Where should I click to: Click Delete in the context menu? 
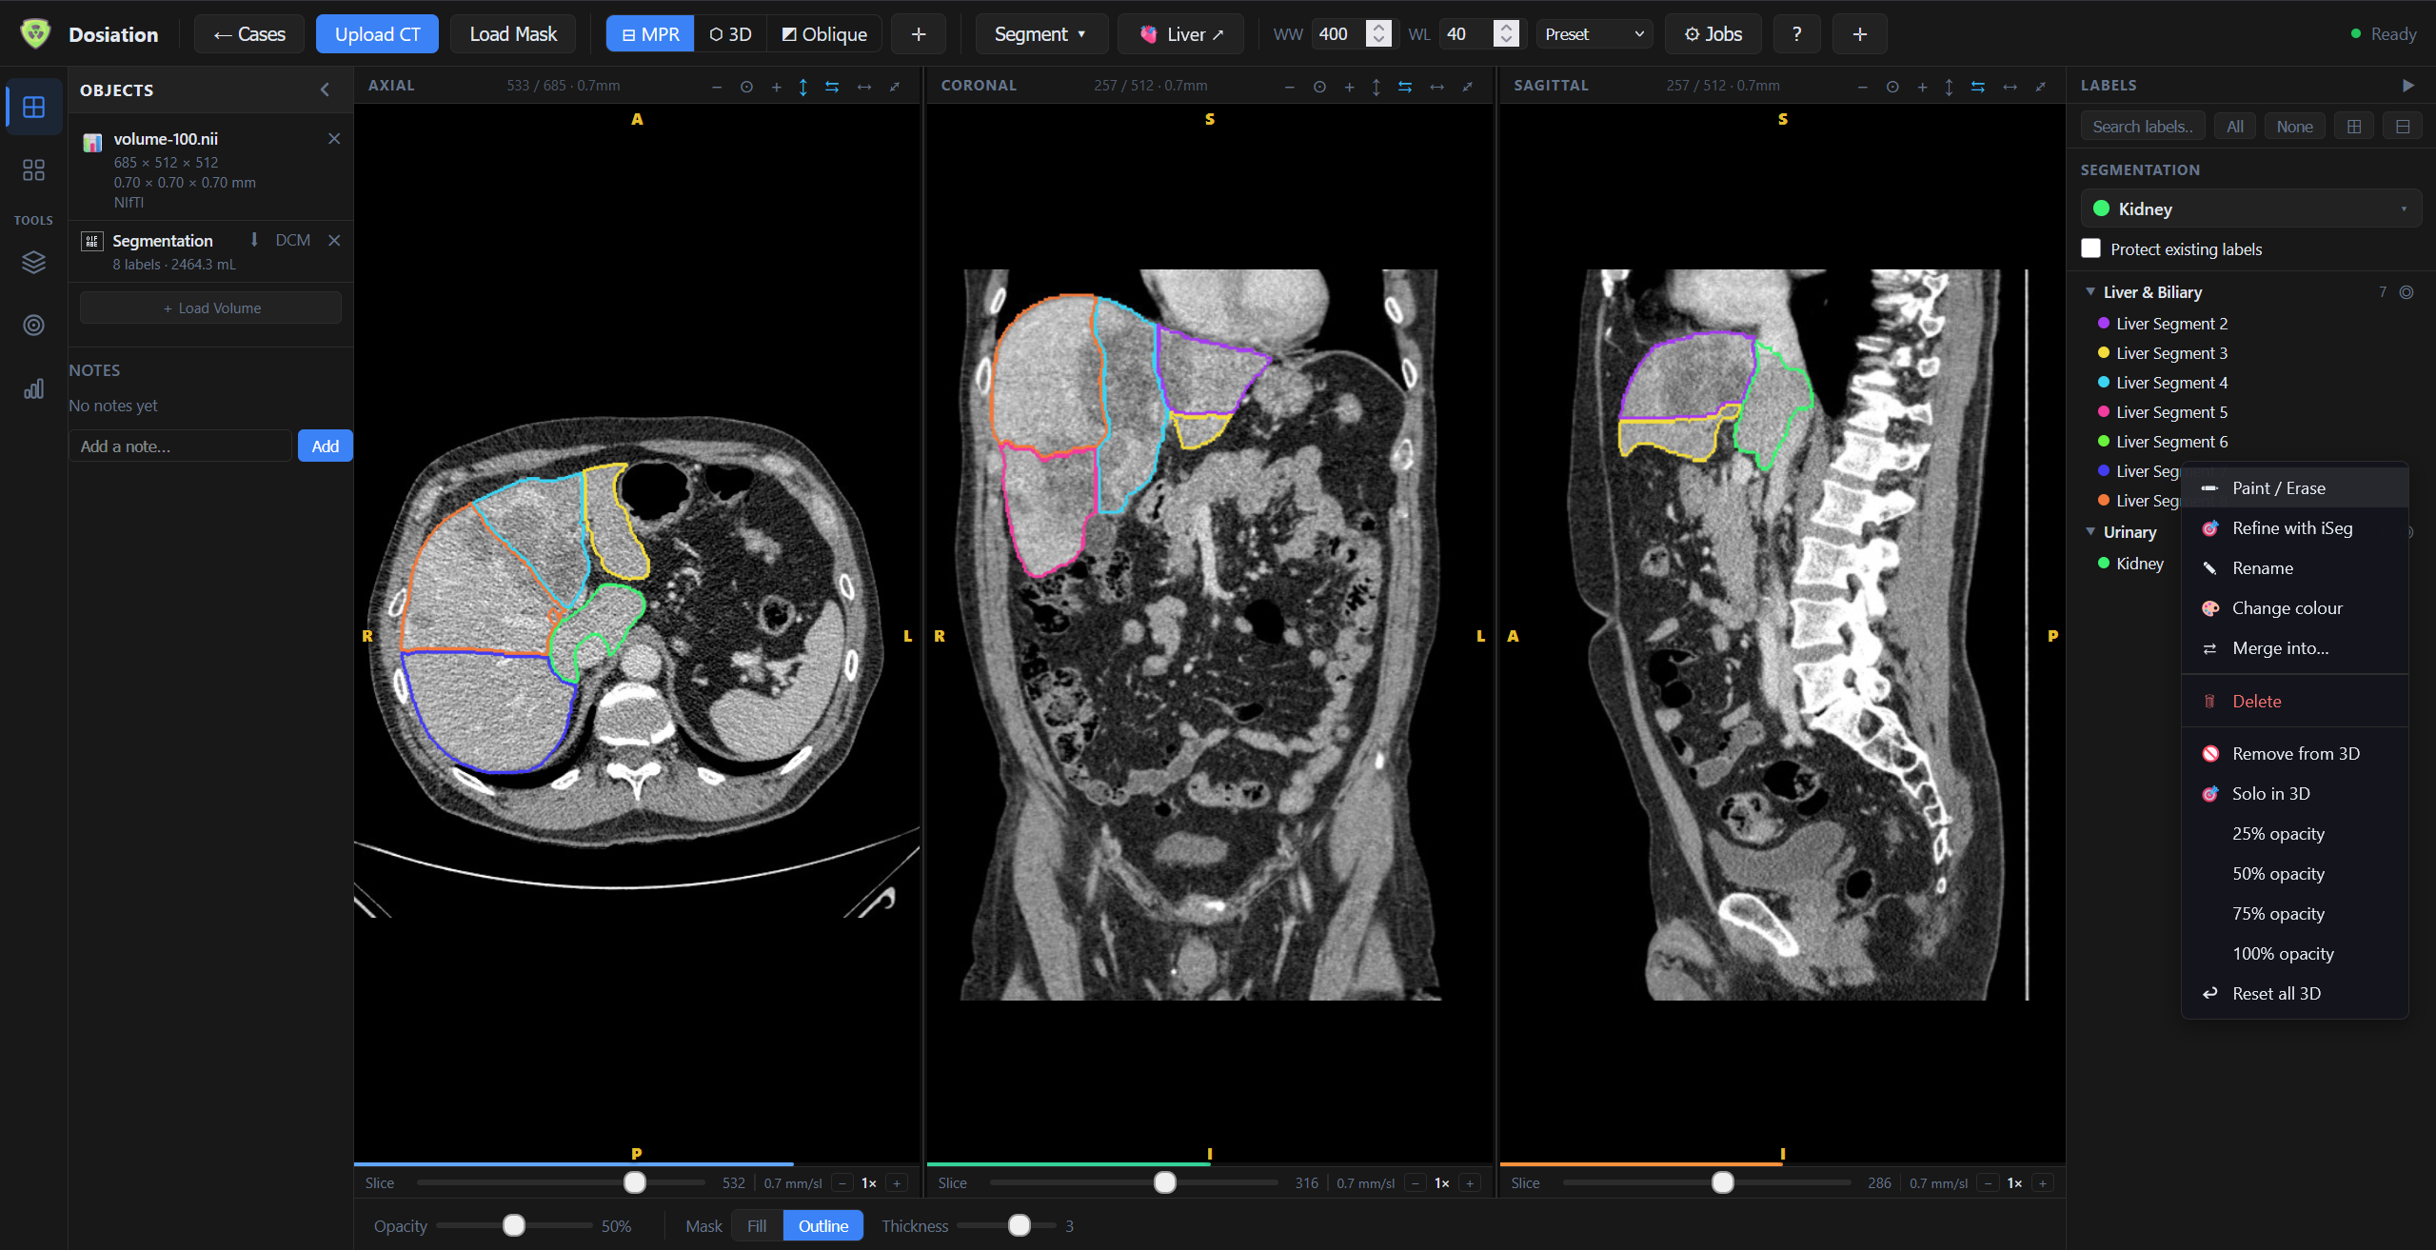(2294, 702)
